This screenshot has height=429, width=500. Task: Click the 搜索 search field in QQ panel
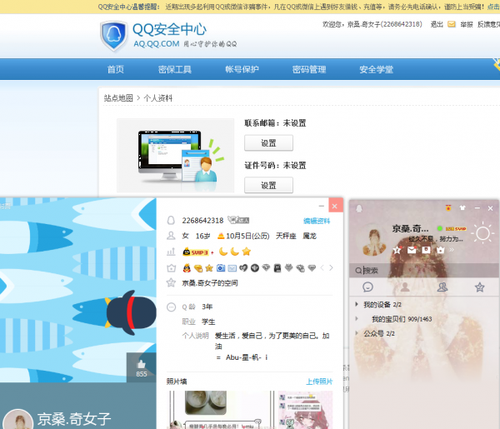(x=424, y=271)
